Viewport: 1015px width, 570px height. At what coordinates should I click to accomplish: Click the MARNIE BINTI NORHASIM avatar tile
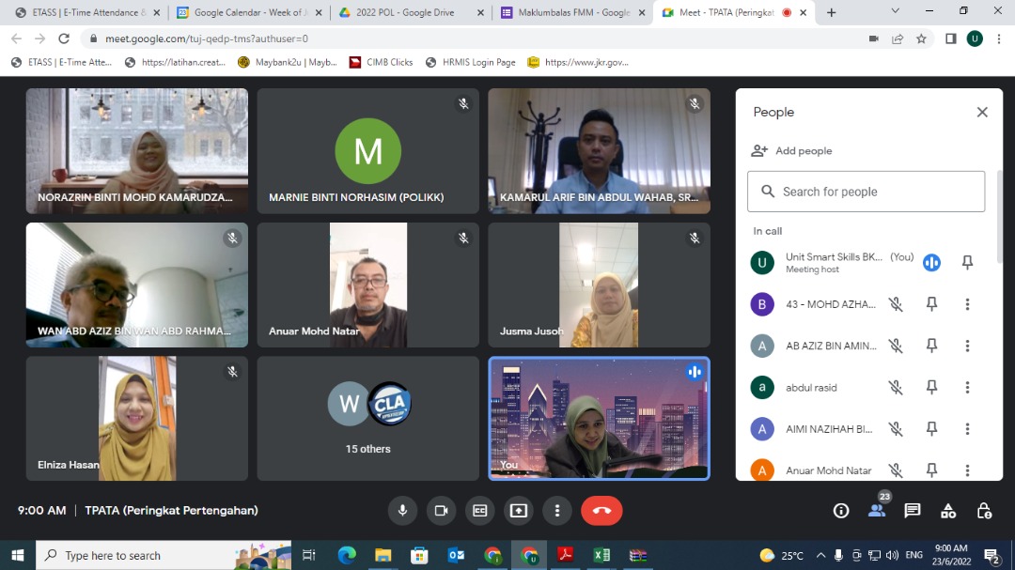[x=367, y=151]
